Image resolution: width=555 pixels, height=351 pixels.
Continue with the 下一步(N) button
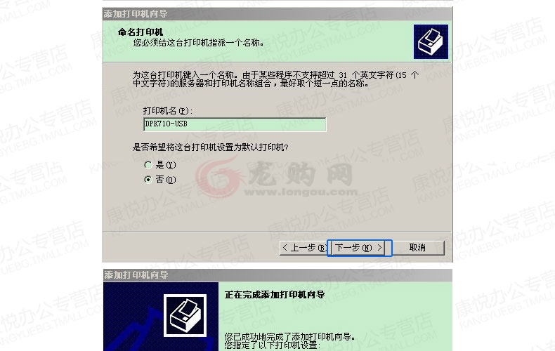[359, 248]
